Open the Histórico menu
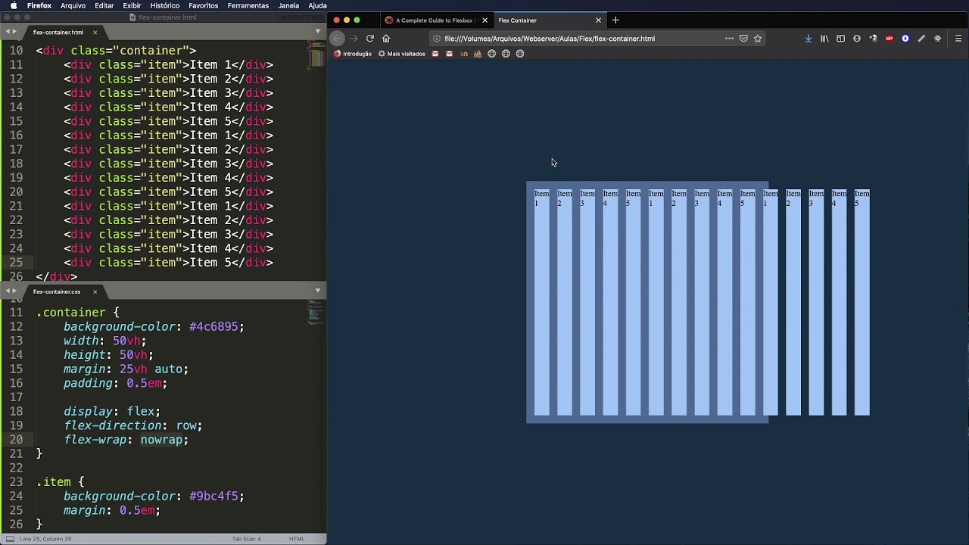Image resolution: width=969 pixels, height=545 pixels. pyautogui.click(x=164, y=5)
